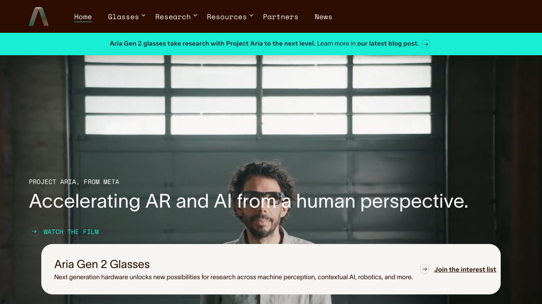Click the arrow icon beside Watch the Film
Screen dimensions: 542x304
click(x=34, y=232)
